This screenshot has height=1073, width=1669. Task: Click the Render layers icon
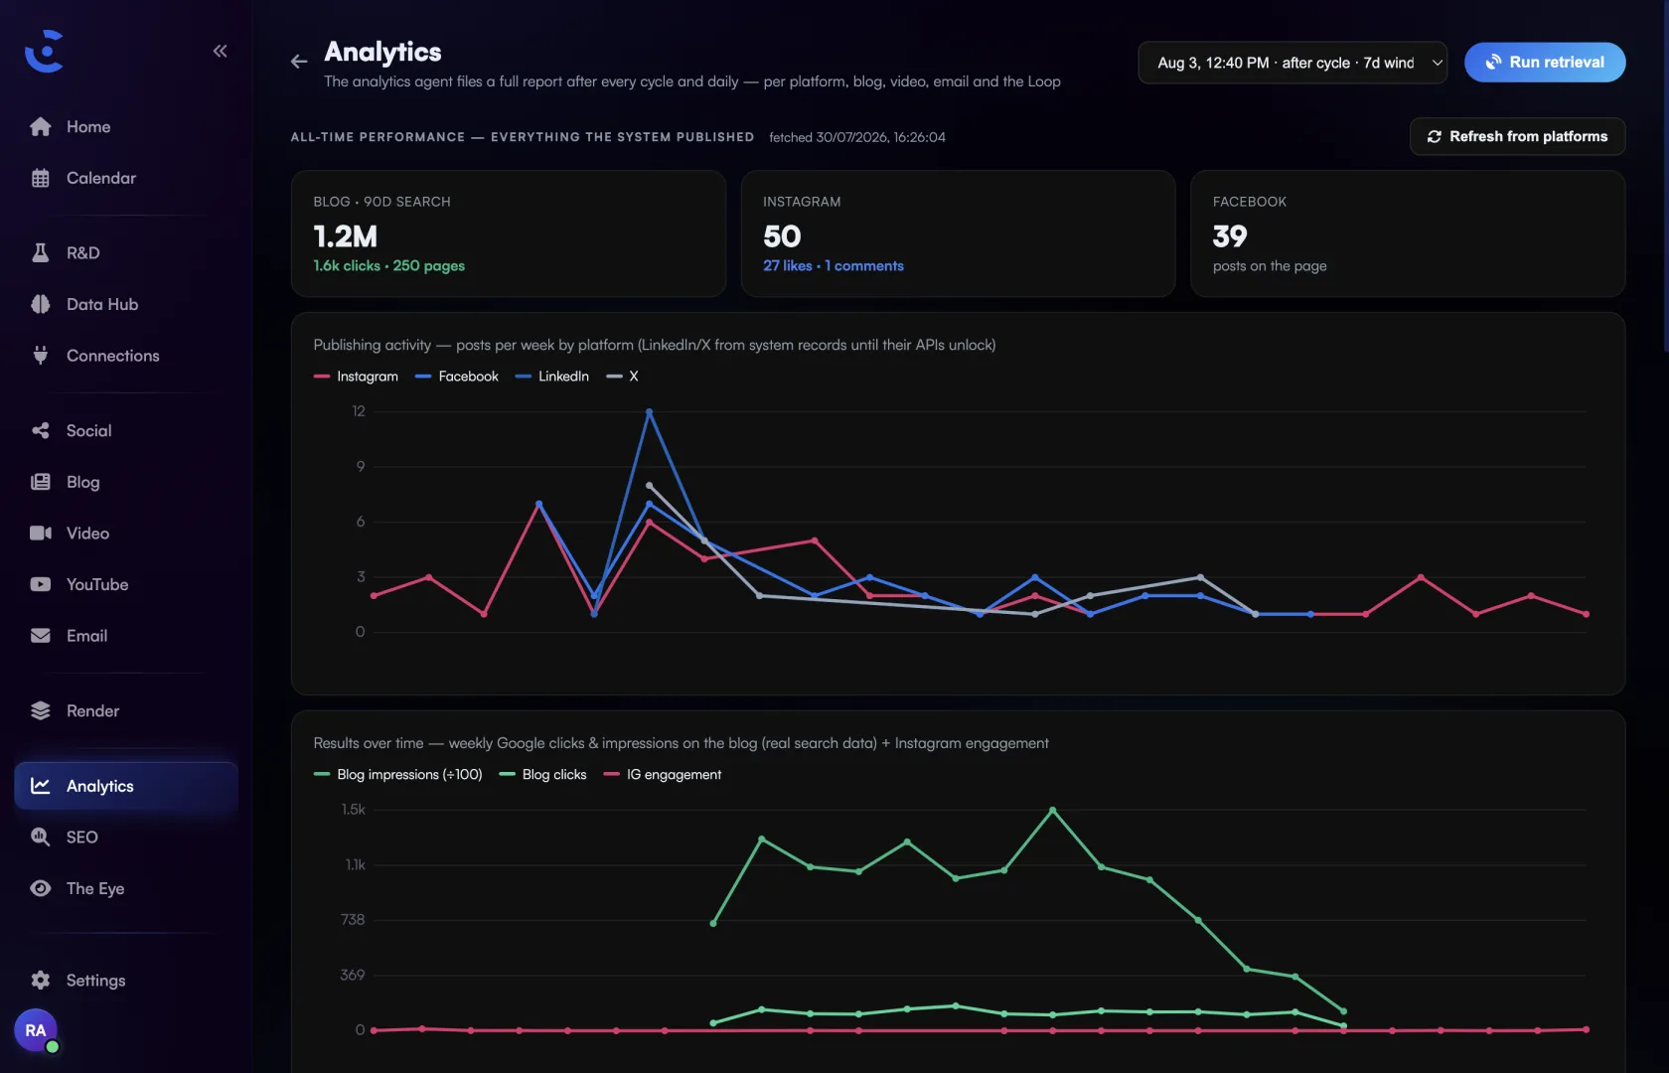click(x=41, y=710)
